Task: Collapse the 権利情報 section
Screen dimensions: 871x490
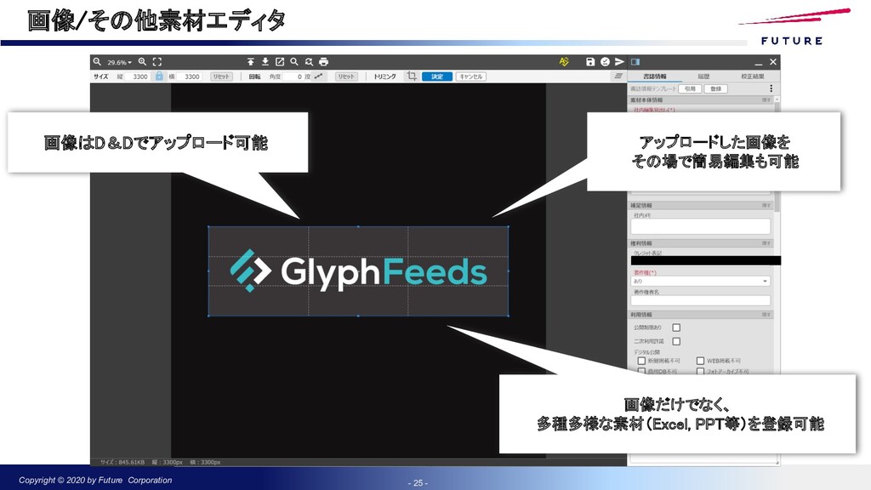Action: pos(766,243)
